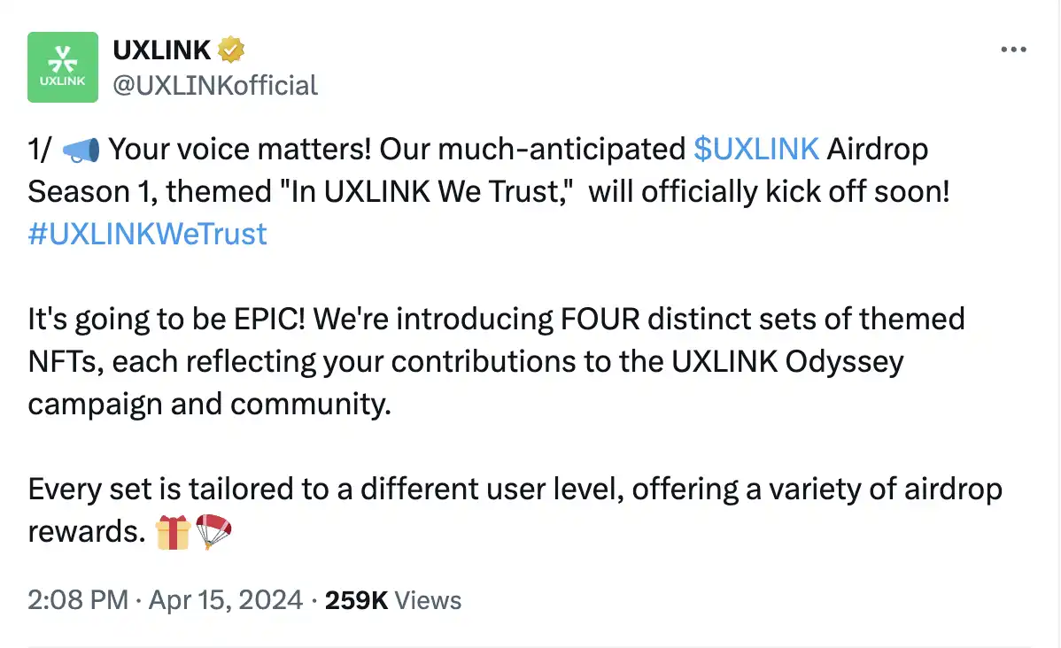Open the @UXLINKofficial handle link
The height and width of the screenshot is (648, 1061).
(215, 86)
